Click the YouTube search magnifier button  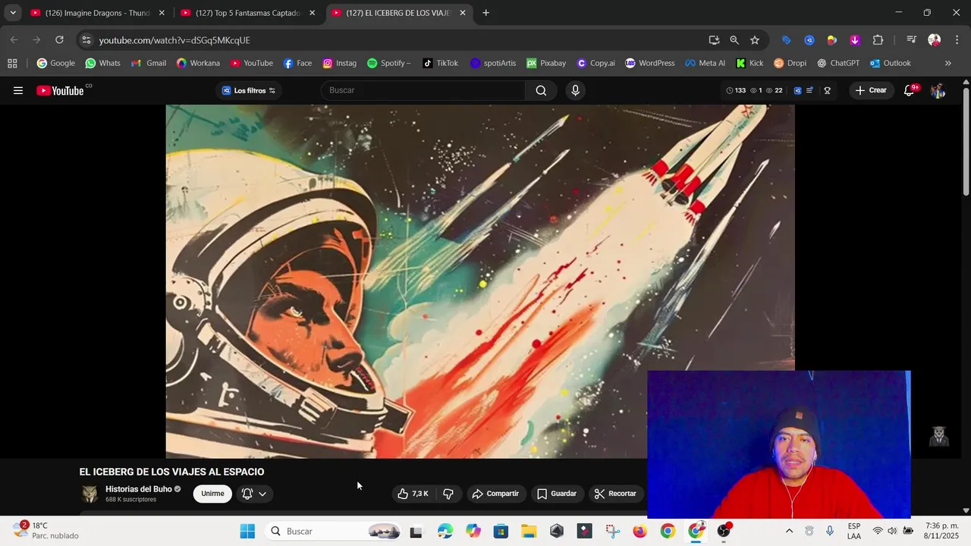541,90
